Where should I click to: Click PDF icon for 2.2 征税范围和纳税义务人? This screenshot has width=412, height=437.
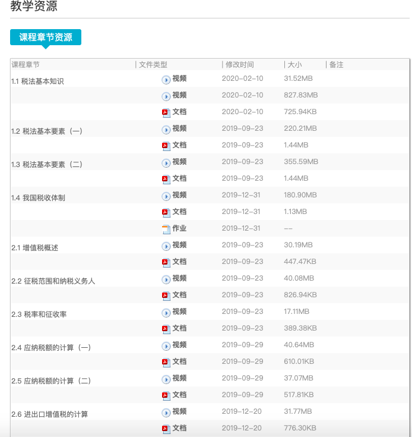pos(166,295)
